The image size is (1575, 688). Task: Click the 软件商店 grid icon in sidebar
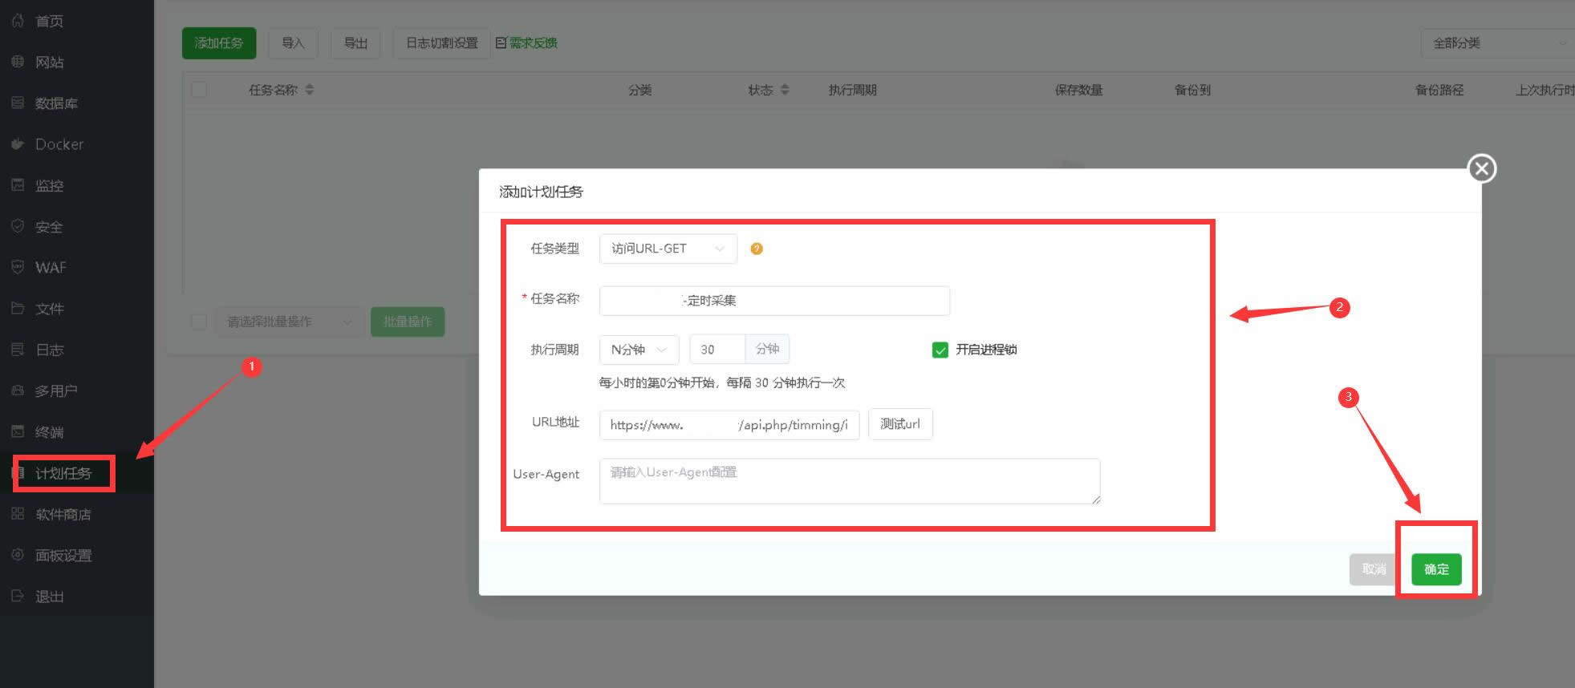click(x=18, y=514)
